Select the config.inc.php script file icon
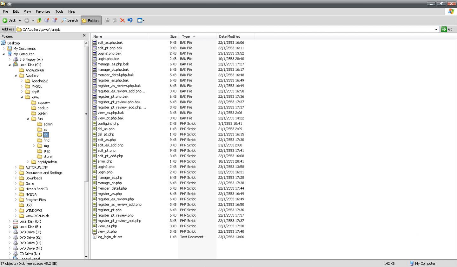 point(95,124)
